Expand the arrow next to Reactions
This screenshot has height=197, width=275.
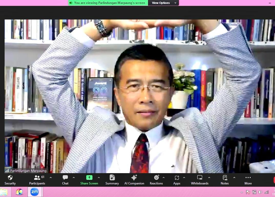164,178
